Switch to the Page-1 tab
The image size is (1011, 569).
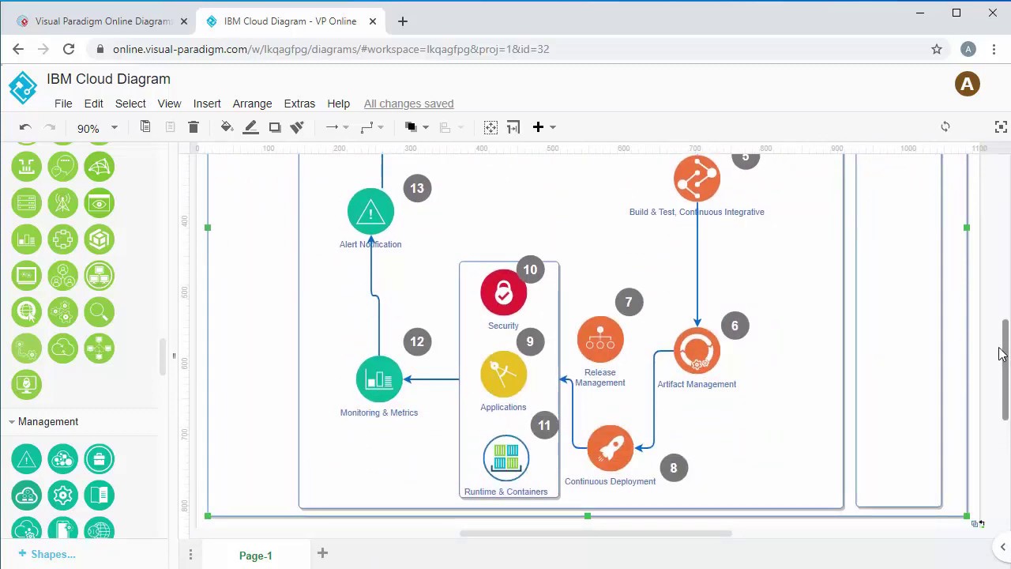point(255,556)
